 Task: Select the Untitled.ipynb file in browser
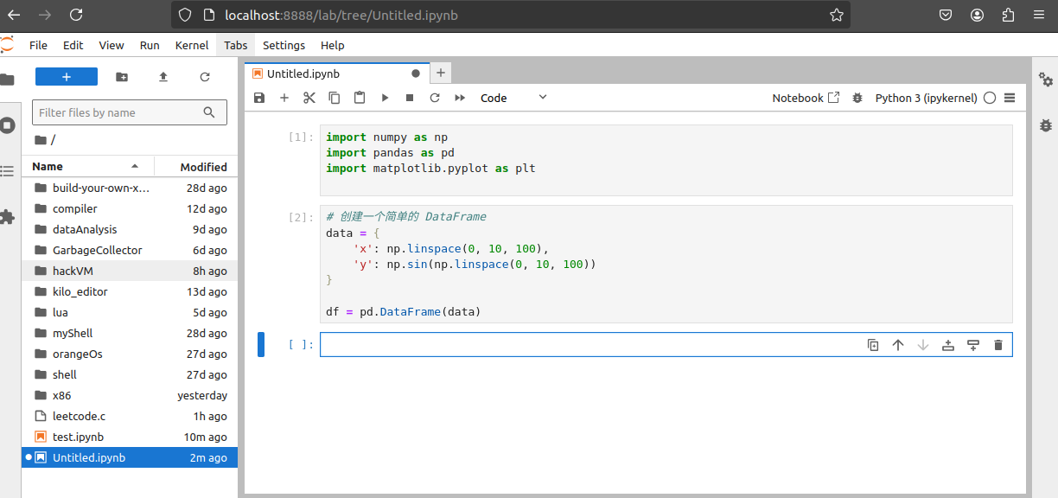pyautogui.click(x=130, y=457)
